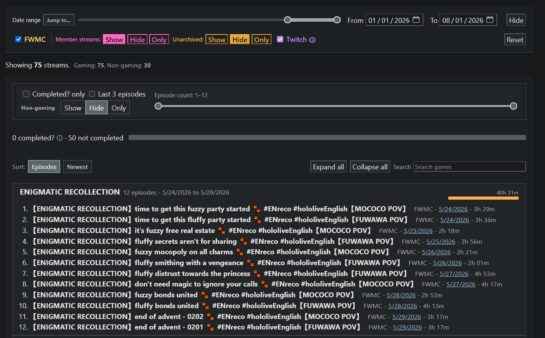Click episode 6 title 'fluffy smithing with a vengeance'
Screen dimensions: 545x338
(x=216, y=263)
